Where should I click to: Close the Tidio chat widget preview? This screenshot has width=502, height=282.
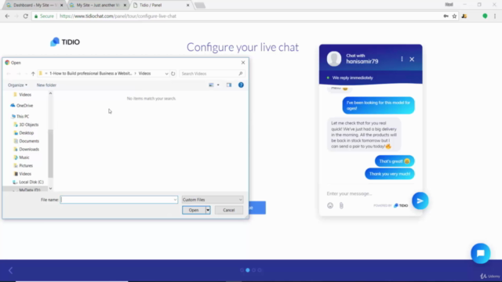pyautogui.click(x=412, y=60)
